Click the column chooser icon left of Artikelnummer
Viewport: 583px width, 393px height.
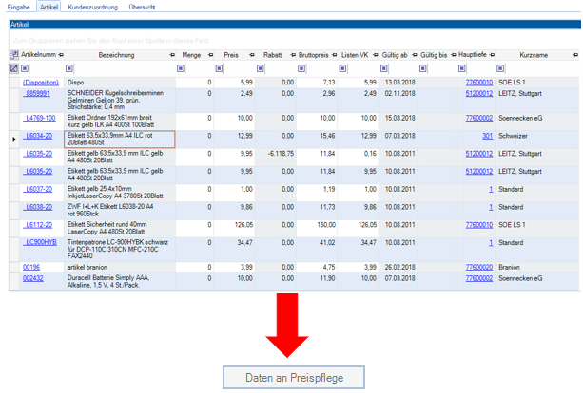point(13,55)
